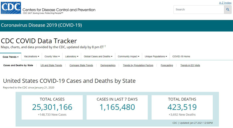Open the Case Trends dropdown tab
This screenshot has height=128, width=233.
[11, 57]
